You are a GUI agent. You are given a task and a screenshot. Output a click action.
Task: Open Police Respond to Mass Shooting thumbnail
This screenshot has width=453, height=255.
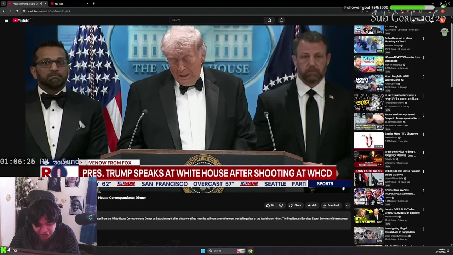369,45
